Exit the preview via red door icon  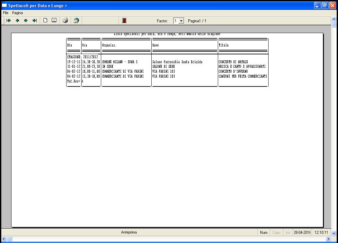(x=124, y=21)
